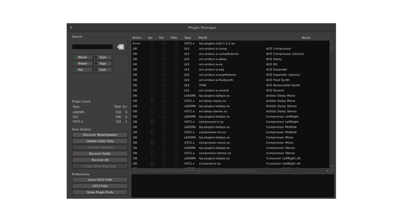
Task: Click the horizontal scrollbar of plugin list
Action: click(197, 171)
